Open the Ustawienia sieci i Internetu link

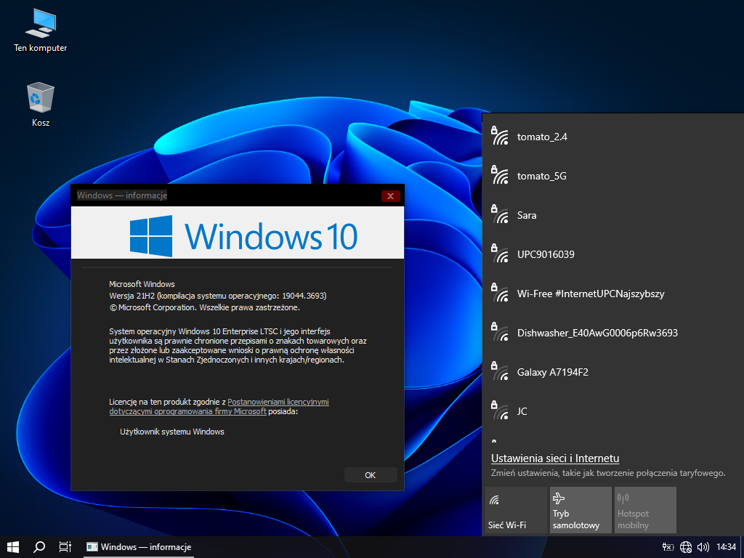coord(555,458)
